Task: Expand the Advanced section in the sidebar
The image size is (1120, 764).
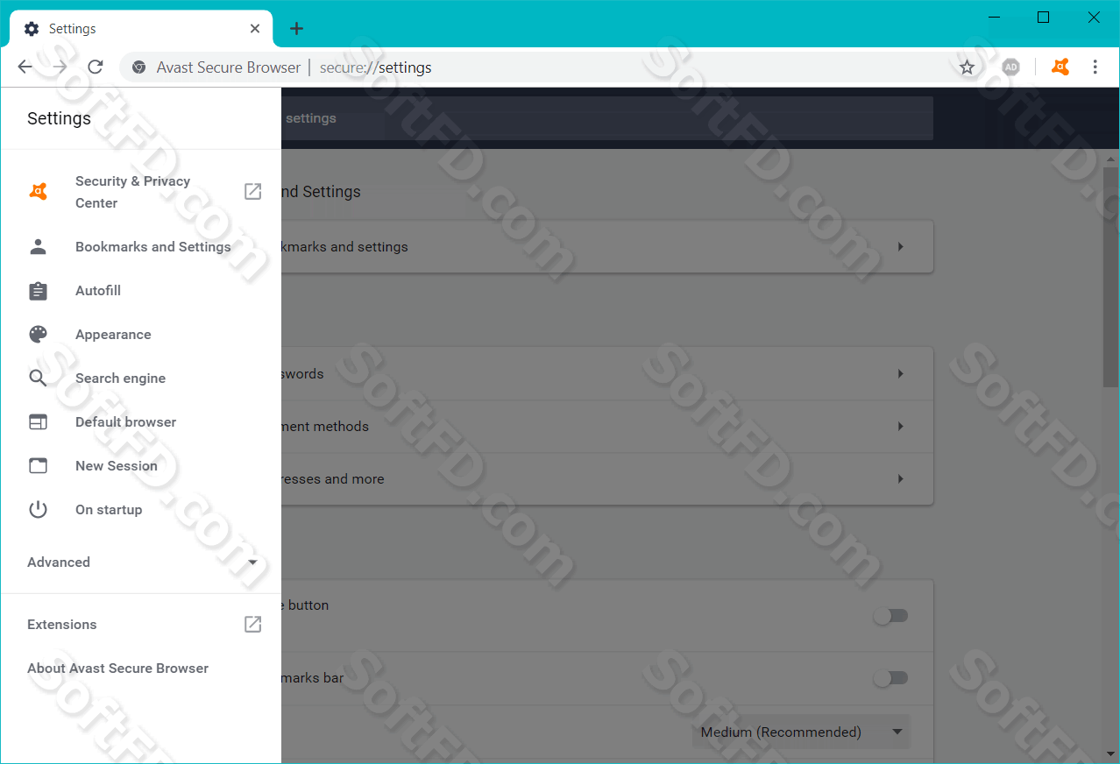Action: click(x=141, y=562)
